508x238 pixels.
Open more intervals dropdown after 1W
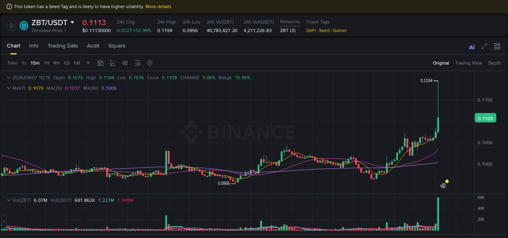tap(88, 63)
